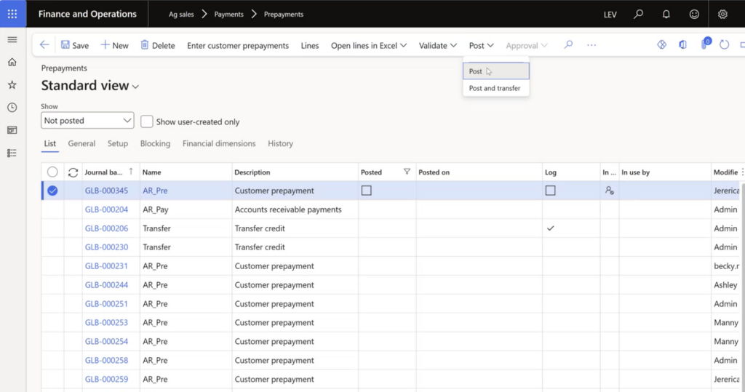Deselect the GLB-000345 row checkmark
Image resolution: width=745 pixels, height=392 pixels.
pyautogui.click(x=52, y=191)
